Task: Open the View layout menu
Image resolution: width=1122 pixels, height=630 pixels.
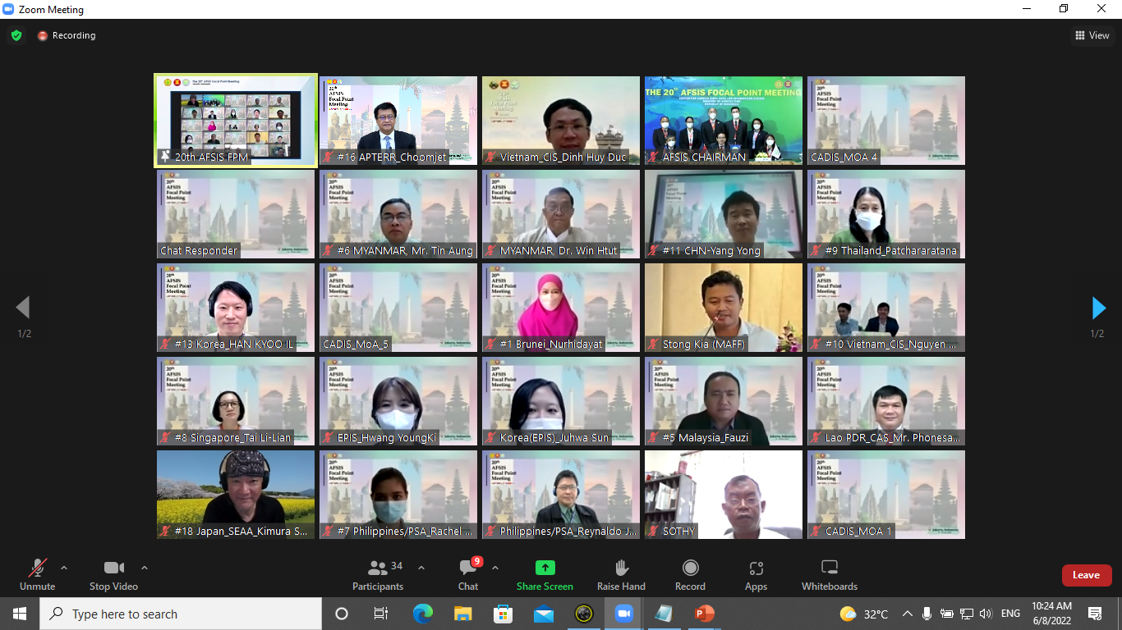Action: coord(1092,35)
